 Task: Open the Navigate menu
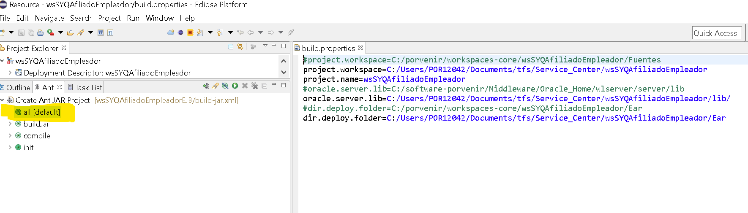pyautogui.click(x=49, y=18)
